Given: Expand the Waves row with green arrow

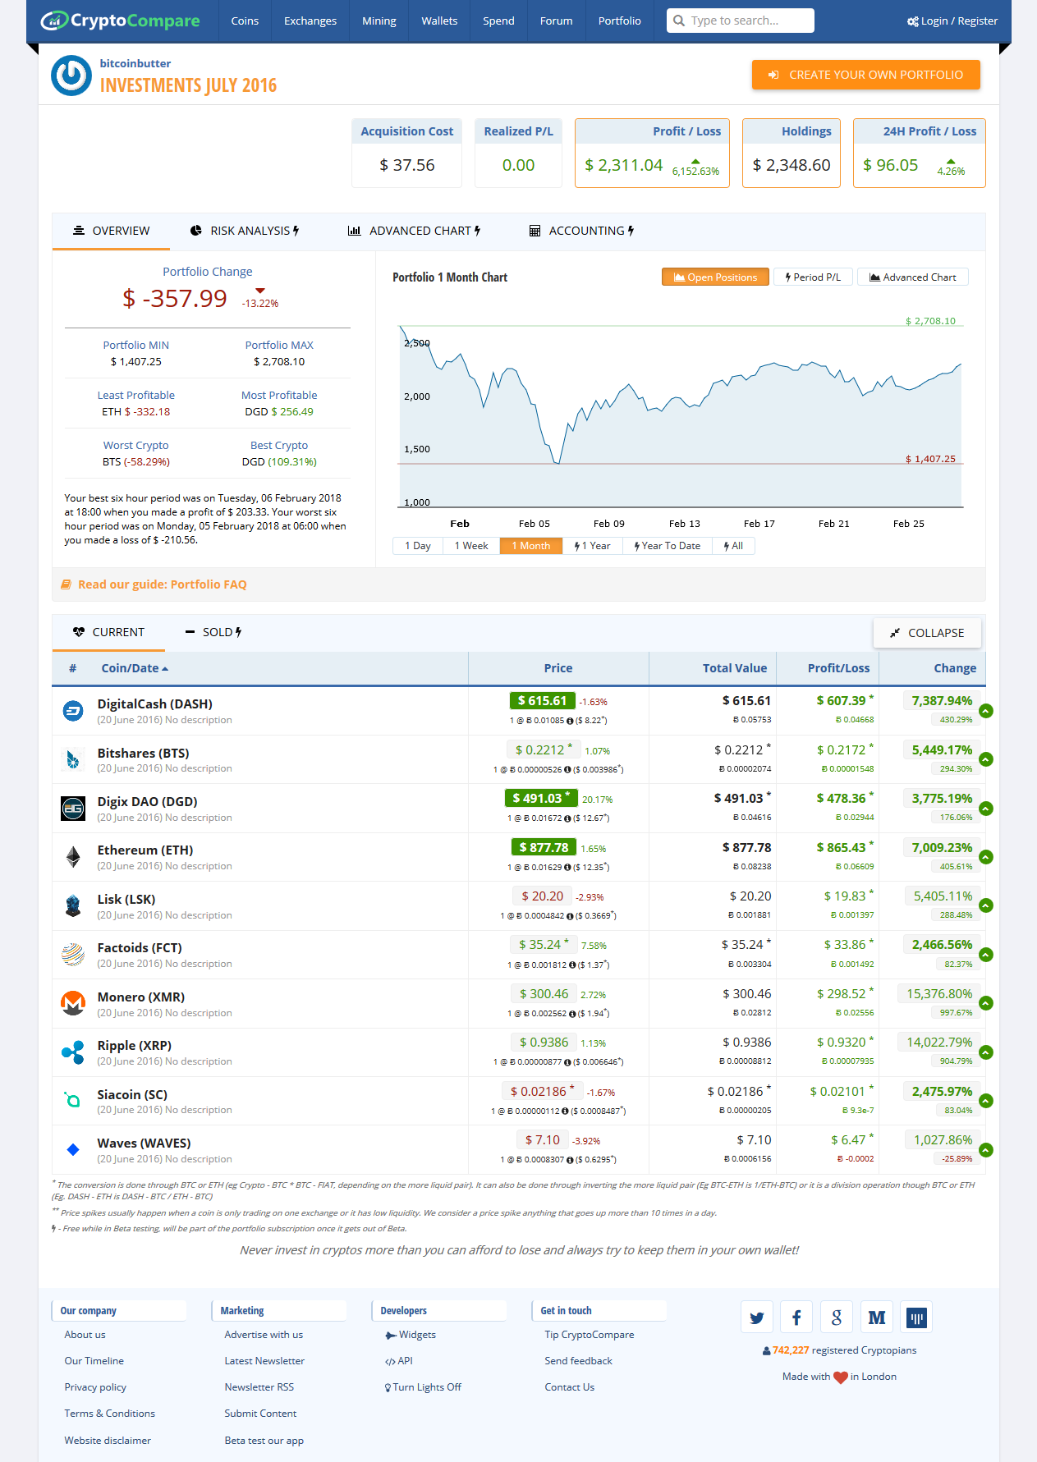Looking at the screenshot, I should point(986,1150).
